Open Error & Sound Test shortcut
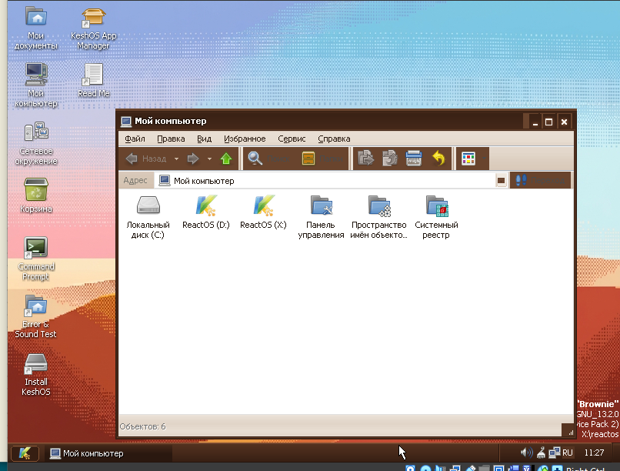This screenshot has width=620, height=471. click(x=36, y=316)
